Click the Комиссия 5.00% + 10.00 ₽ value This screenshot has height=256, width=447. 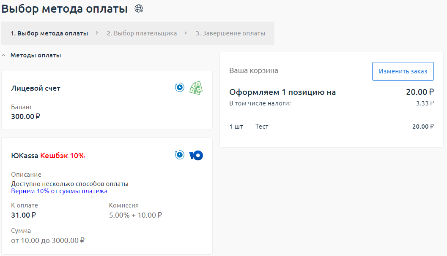135,215
